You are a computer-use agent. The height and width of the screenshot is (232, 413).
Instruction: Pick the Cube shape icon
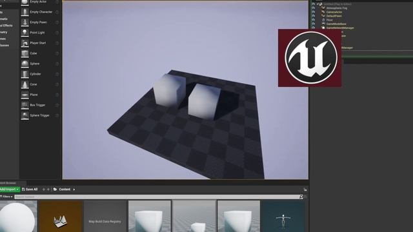click(25, 53)
